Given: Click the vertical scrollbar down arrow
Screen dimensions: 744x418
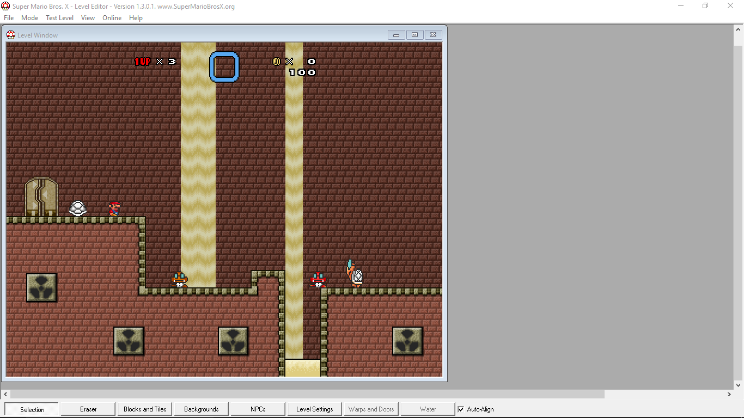Looking at the screenshot, I should (x=739, y=385).
